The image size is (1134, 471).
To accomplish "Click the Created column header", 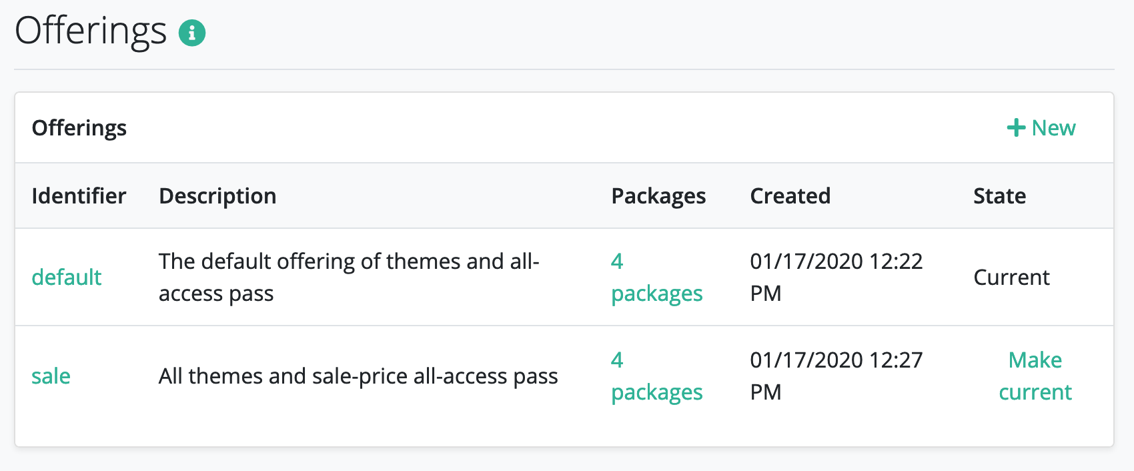I will 790,195.
